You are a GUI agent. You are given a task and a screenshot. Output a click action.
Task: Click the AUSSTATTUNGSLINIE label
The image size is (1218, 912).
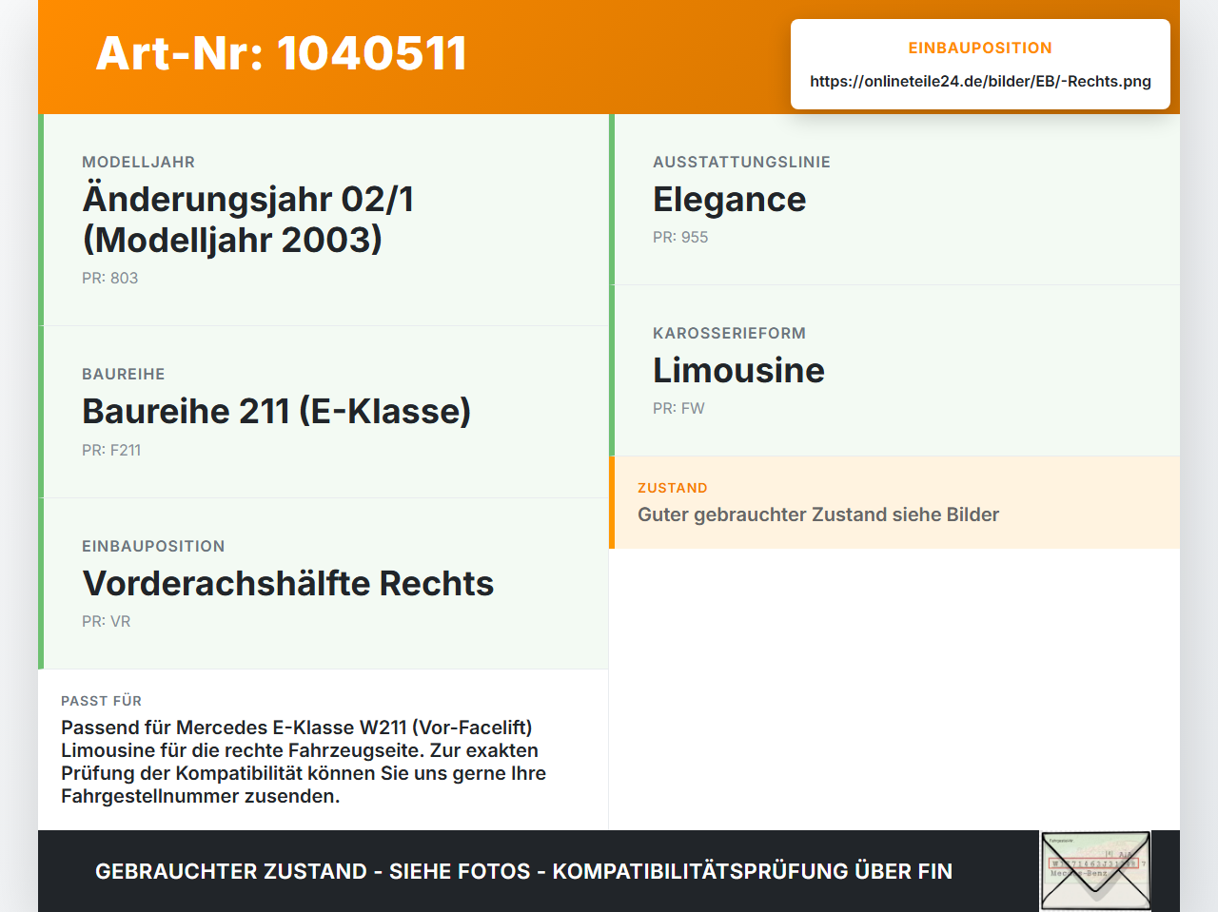pos(741,163)
